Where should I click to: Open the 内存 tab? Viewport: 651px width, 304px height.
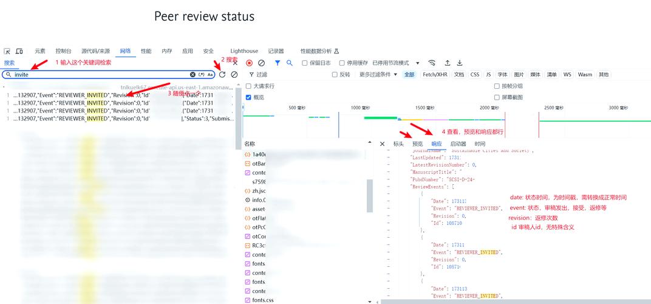167,51
